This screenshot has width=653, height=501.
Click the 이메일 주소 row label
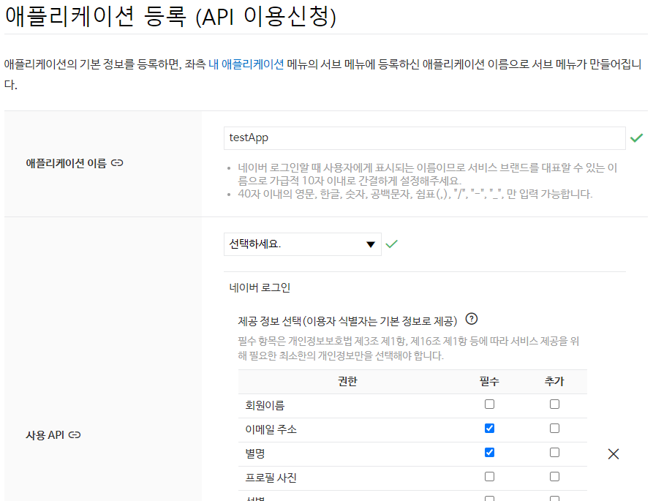(x=271, y=429)
